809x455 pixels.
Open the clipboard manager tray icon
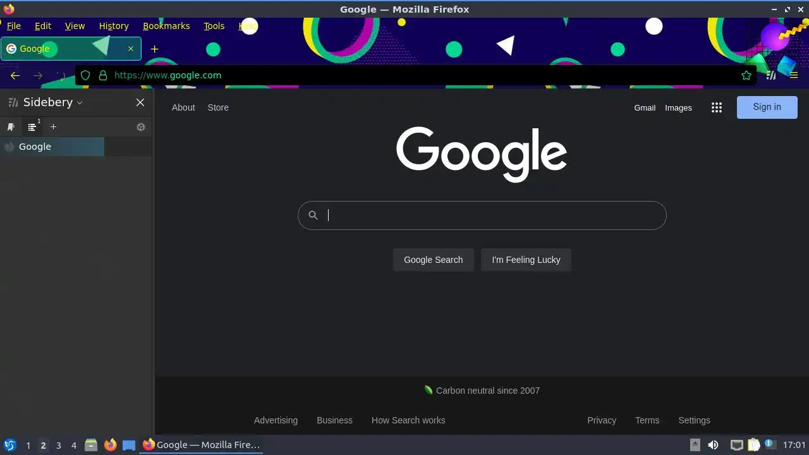point(753,445)
